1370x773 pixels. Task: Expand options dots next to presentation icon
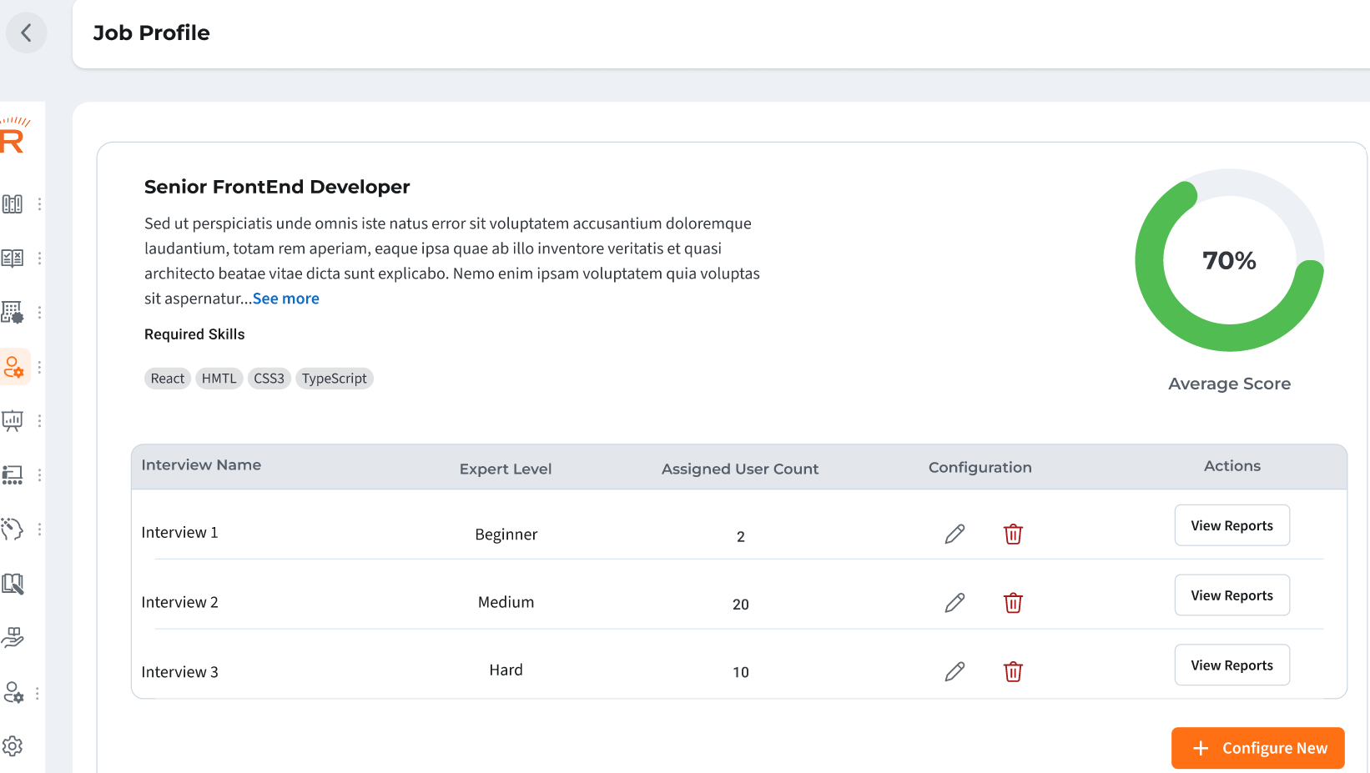[x=39, y=421]
